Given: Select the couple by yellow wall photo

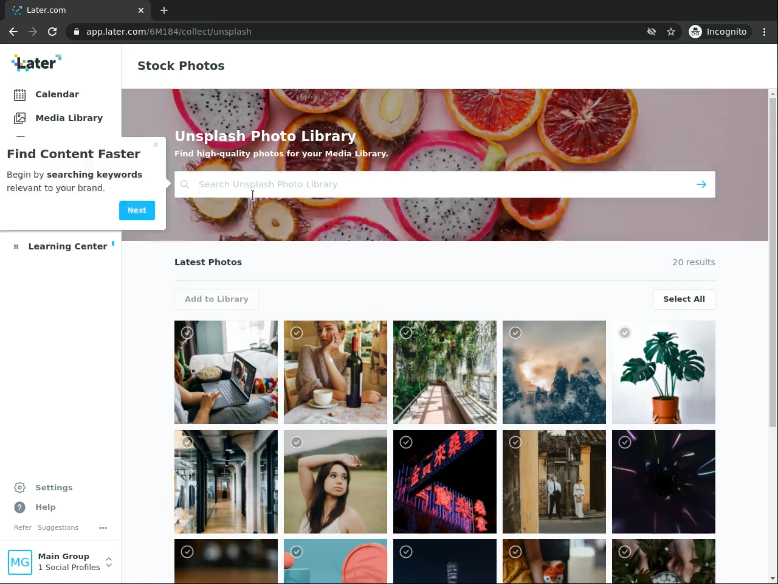Looking at the screenshot, I should [515, 442].
